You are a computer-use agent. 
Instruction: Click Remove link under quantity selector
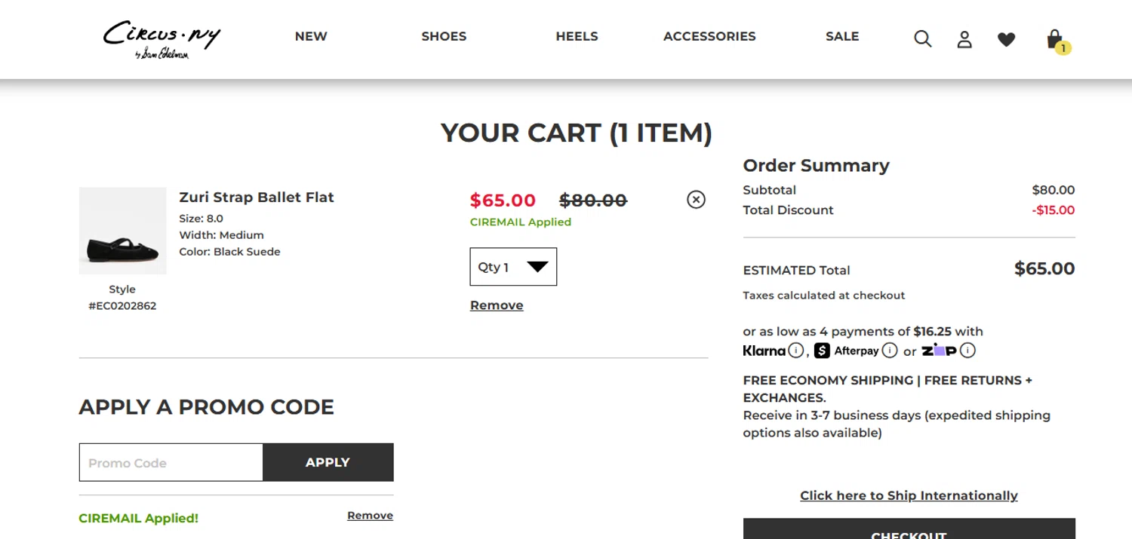tap(497, 305)
